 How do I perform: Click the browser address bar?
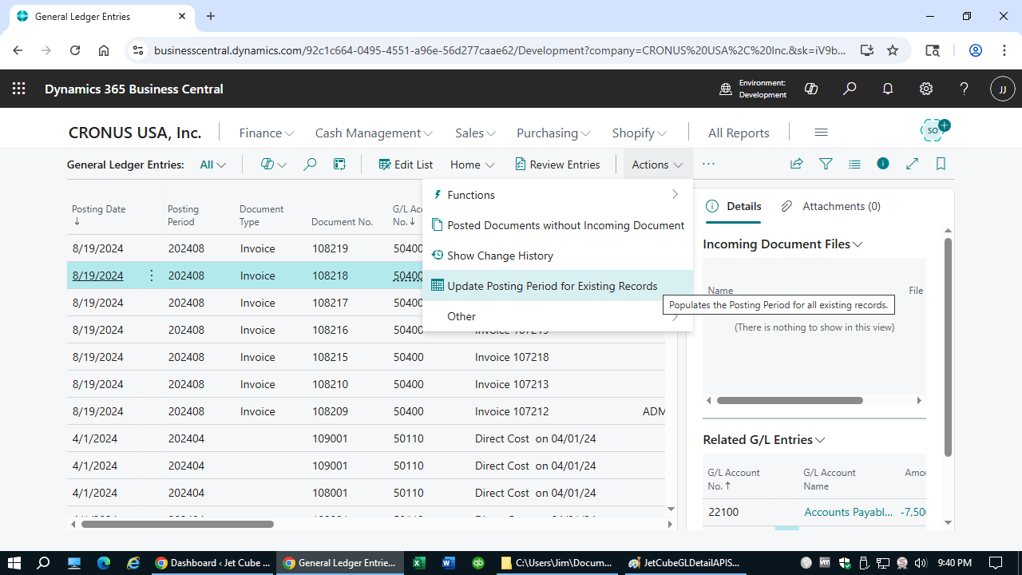[x=499, y=50]
